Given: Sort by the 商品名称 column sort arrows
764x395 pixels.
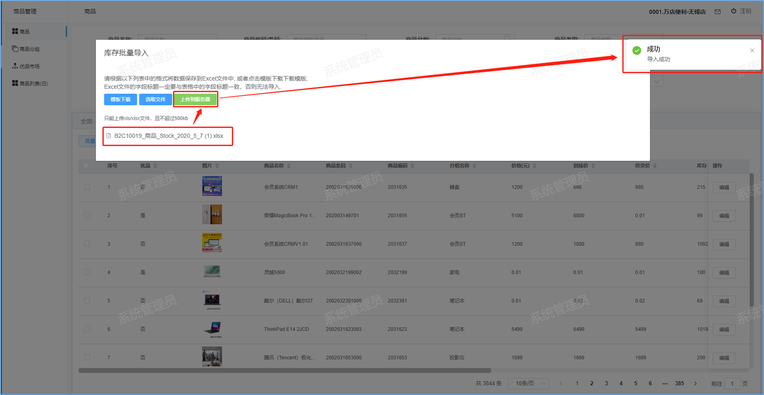Looking at the screenshot, I should point(289,166).
